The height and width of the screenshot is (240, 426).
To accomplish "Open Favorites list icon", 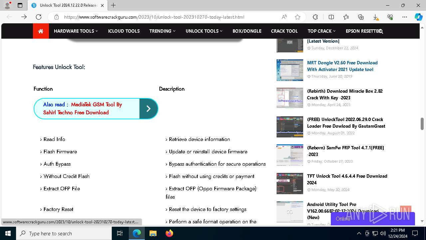I will tap(346, 17).
